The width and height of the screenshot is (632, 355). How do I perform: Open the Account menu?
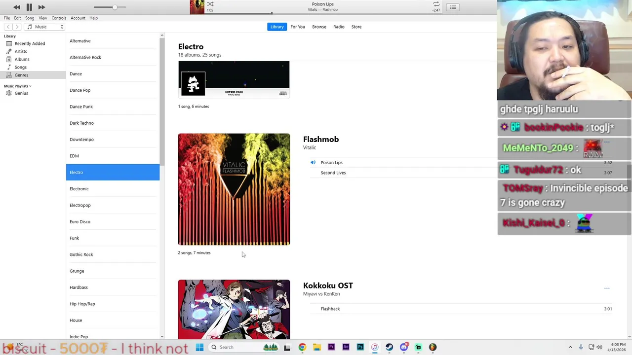coord(78,18)
